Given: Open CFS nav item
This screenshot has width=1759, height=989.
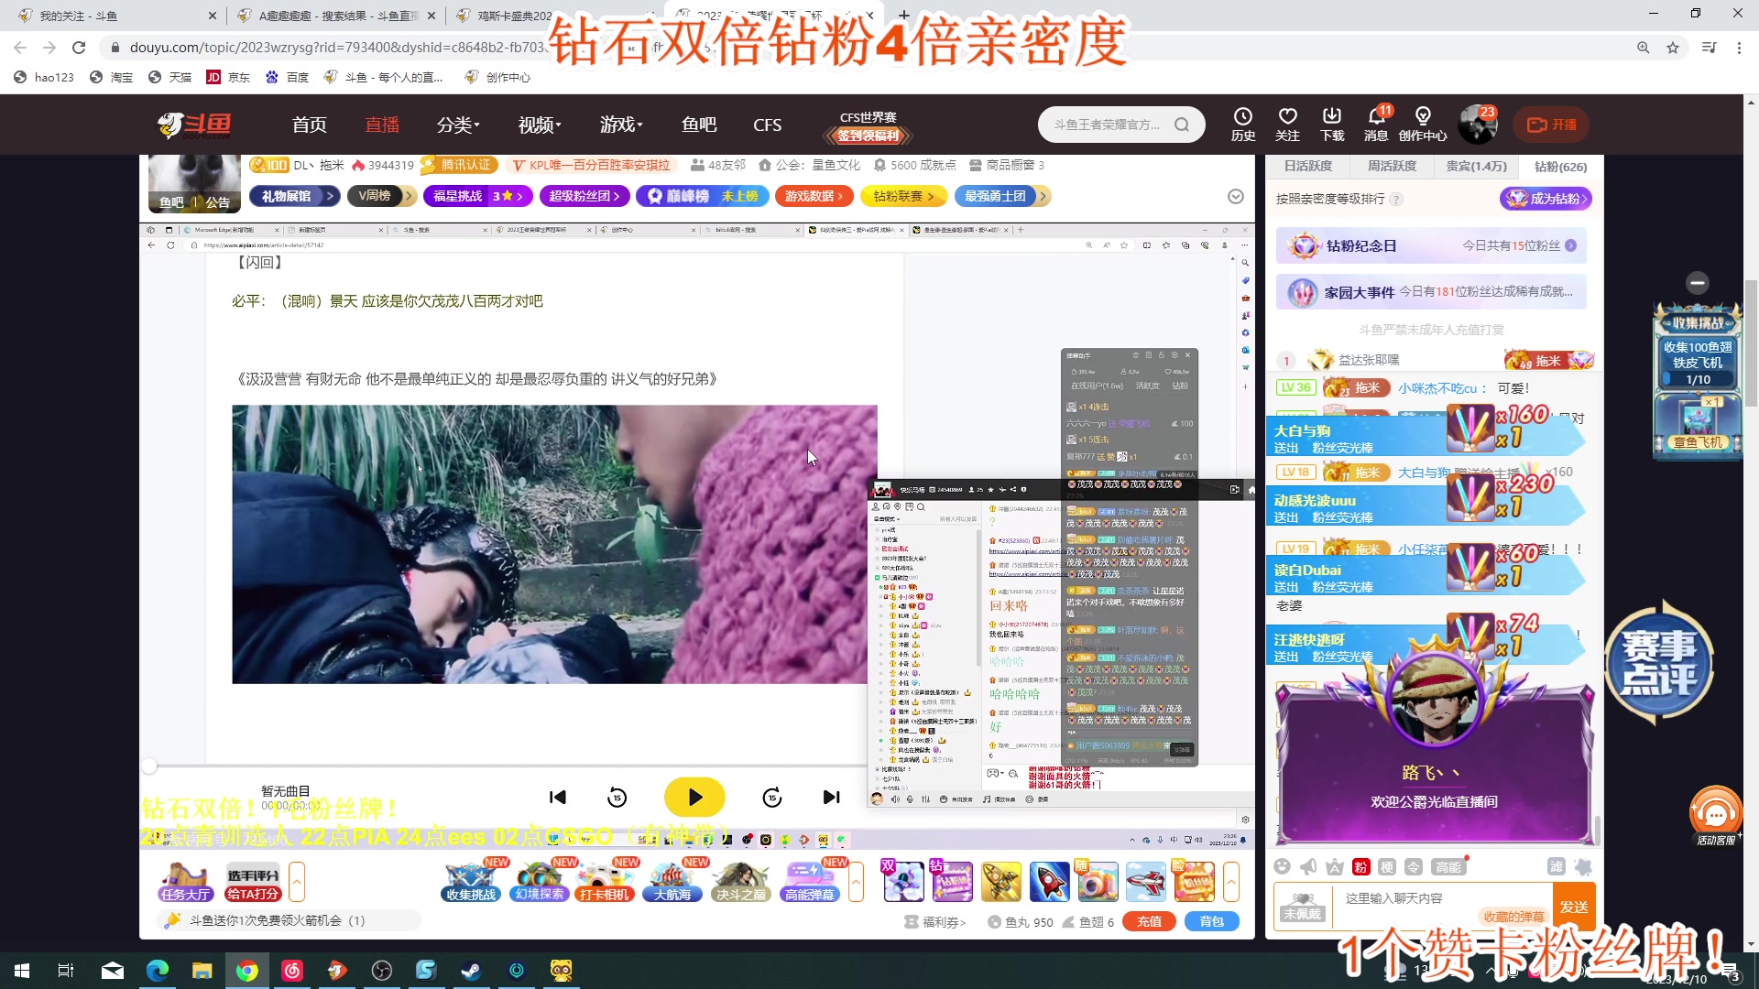Looking at the screenshot, I should 767,125.
